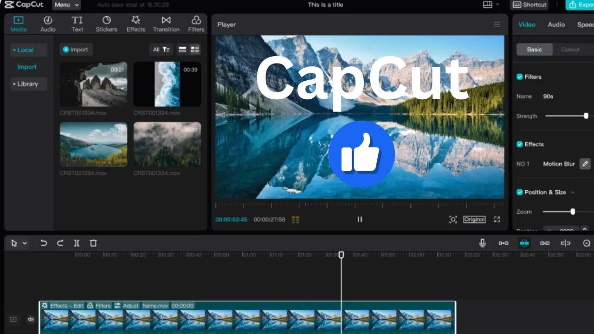Screen dimensions: 594x334
Task: Open the All filter sort dropdown
Action: tap(161, 49)
